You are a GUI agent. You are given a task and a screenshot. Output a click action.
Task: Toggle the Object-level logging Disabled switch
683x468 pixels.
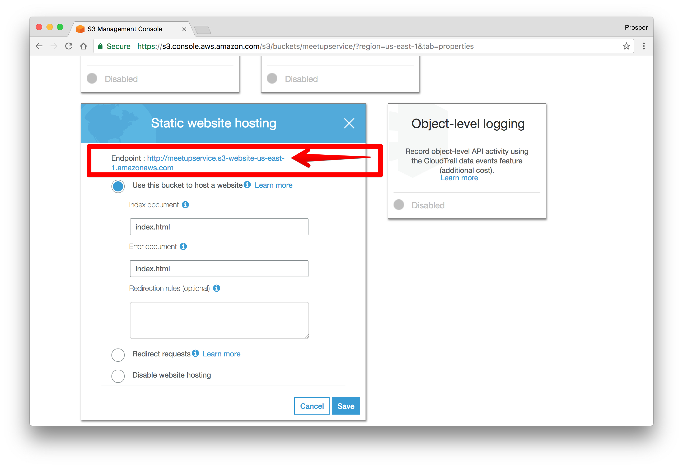(402, 204)
